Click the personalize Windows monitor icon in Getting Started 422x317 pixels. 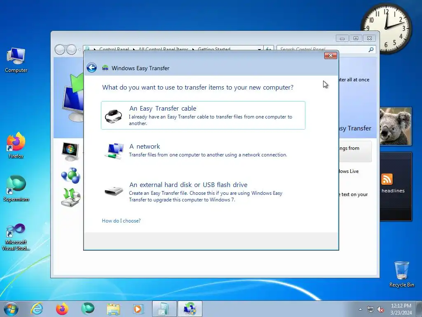(x=70, y=151)
